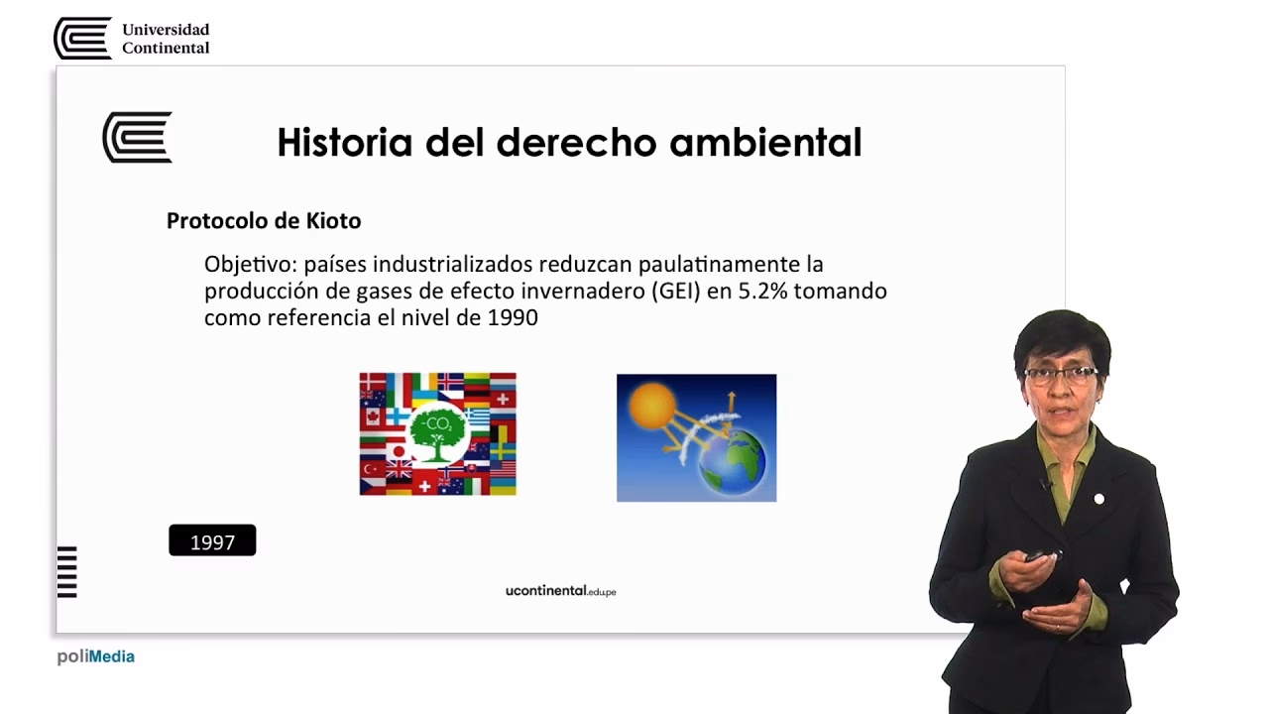The height and width of the screenshot is (714, 1269).
Task: Expand the Historia del derecho ambiental title
Action: pos(570,142)
